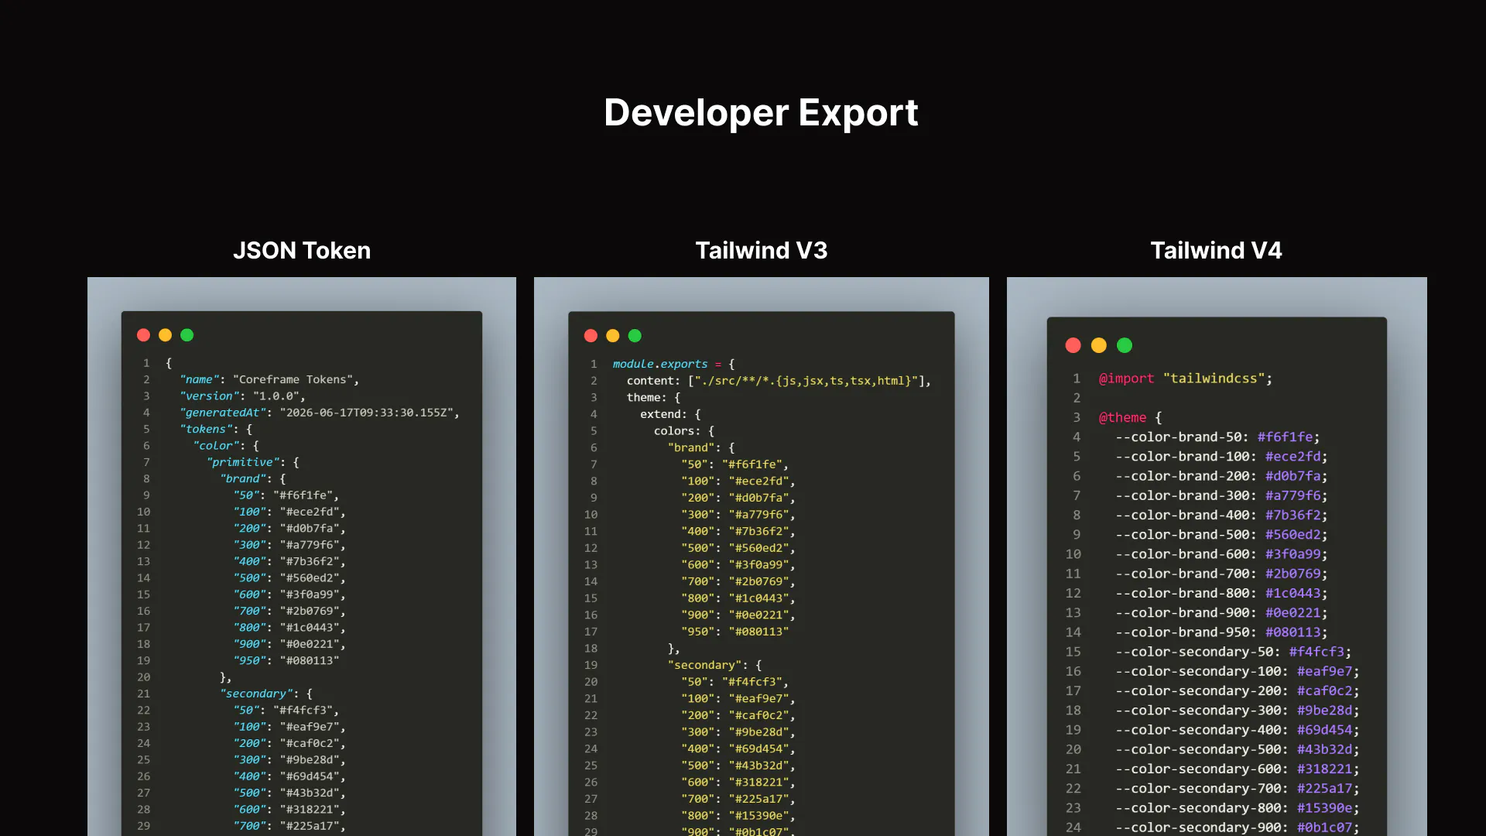The height and width of the screenshot is (836, 1486).
Task: Click the --color-secondary-600 declaration
Action: pos(1238,769)
